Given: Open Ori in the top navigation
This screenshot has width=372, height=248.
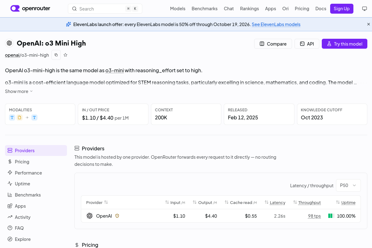Looking at the screenshot, I should [x=286, y=9].
